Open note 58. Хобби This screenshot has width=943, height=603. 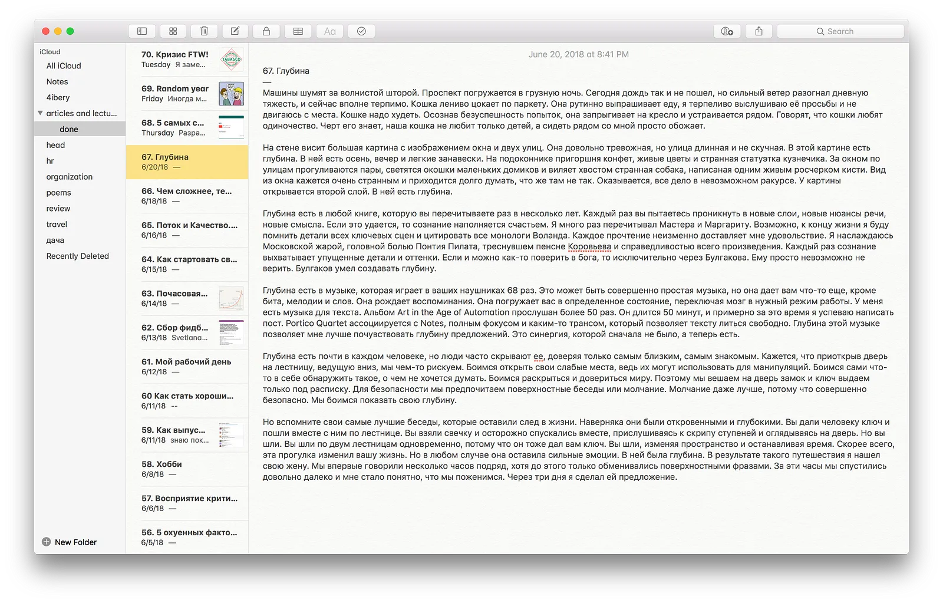tap(187, 470)
